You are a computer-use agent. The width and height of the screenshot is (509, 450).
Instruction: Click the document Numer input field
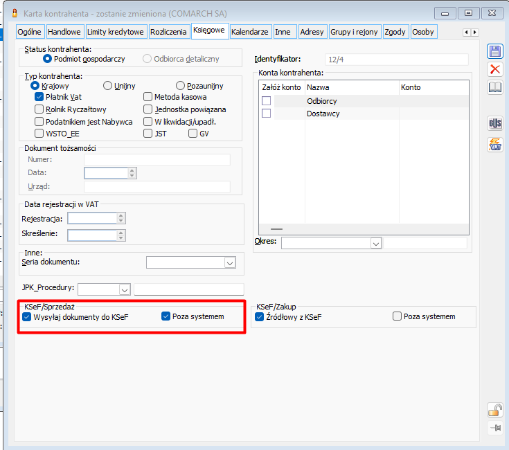[157, 159]
